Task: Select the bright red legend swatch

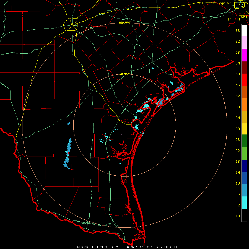Action: [244, 80]
